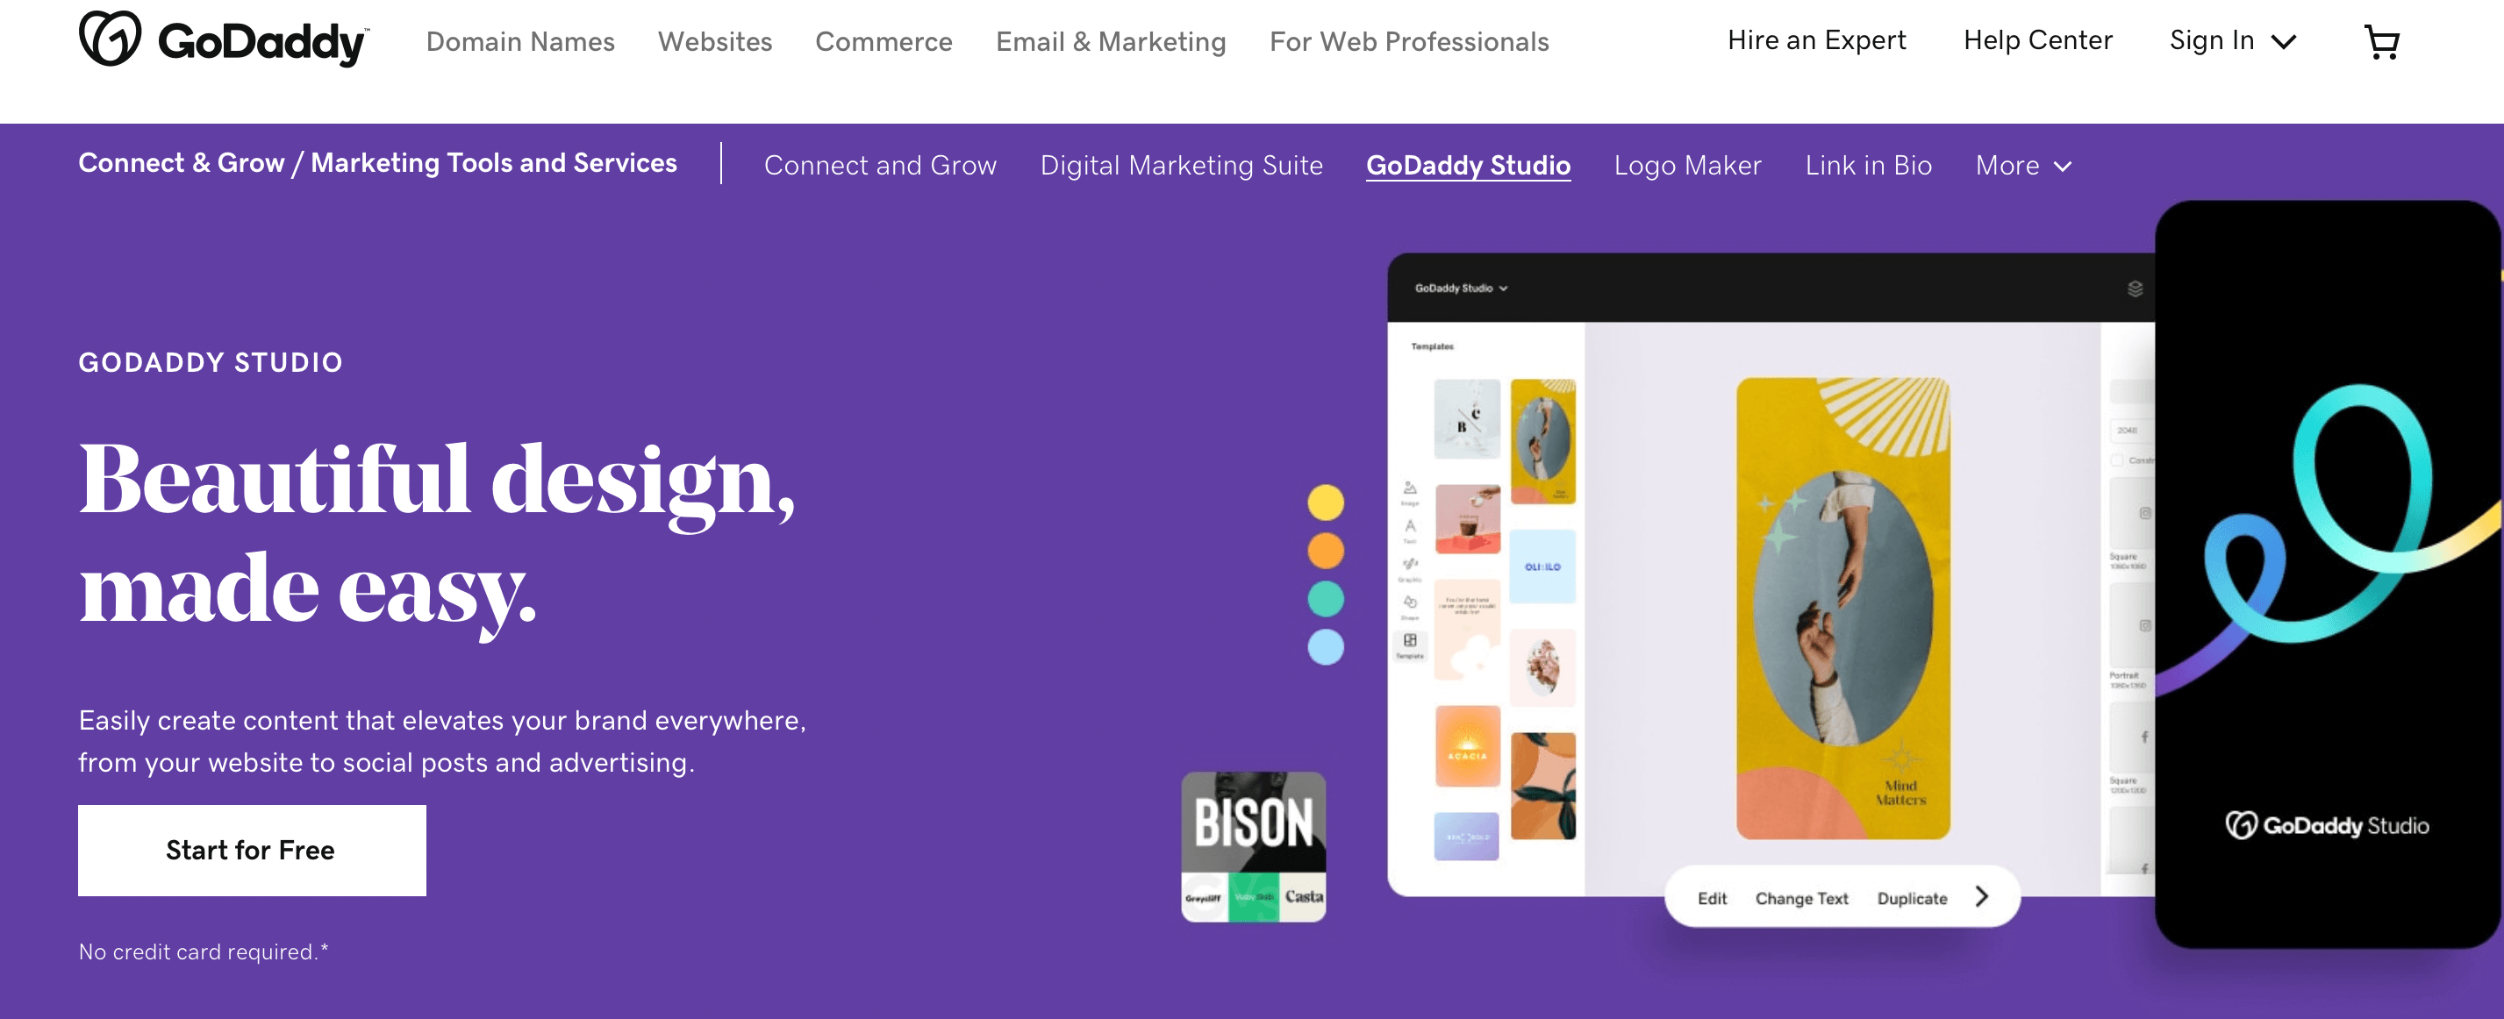This screenshot has height=1019, width=2504.
Task: Expand the More dropdown in marketing nav
Action: pyautogui.click(x=2023, y=165)
